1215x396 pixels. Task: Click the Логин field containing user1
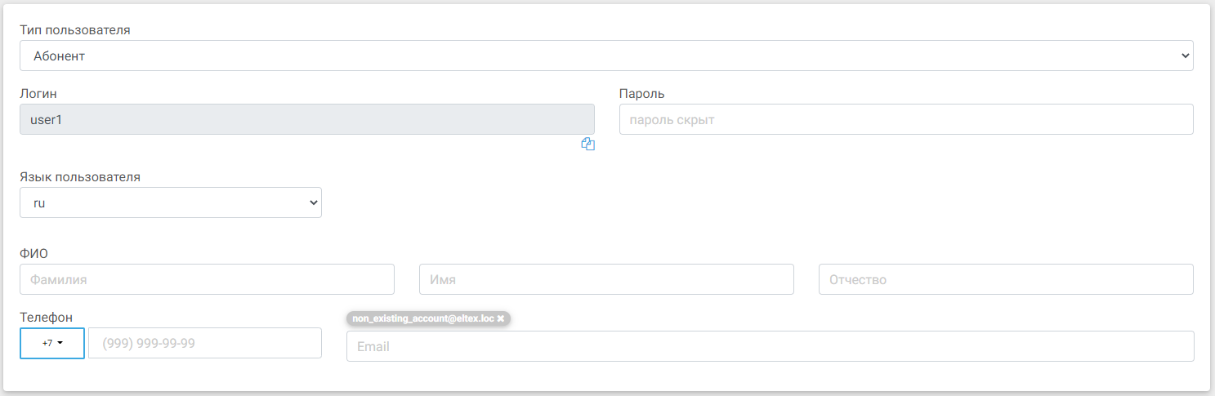tap(306, 119)
